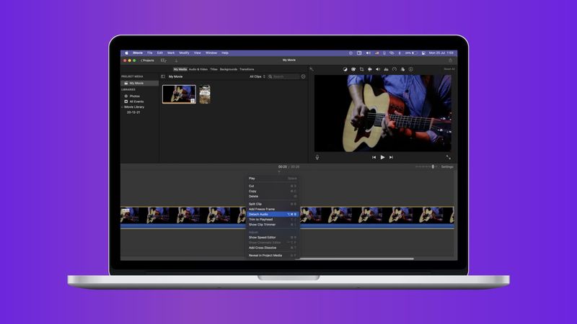Image resolution: width=577 pixels, height=324 pixels.
Task: Skip to next clip in viewer
Action: point(391,157)
